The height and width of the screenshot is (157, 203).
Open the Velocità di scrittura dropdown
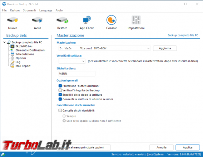(72, 61)
